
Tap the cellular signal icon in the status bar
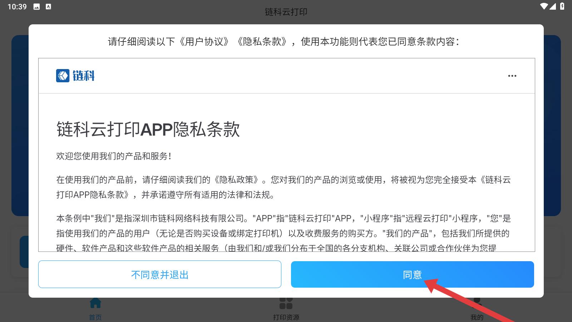[553, 6]
